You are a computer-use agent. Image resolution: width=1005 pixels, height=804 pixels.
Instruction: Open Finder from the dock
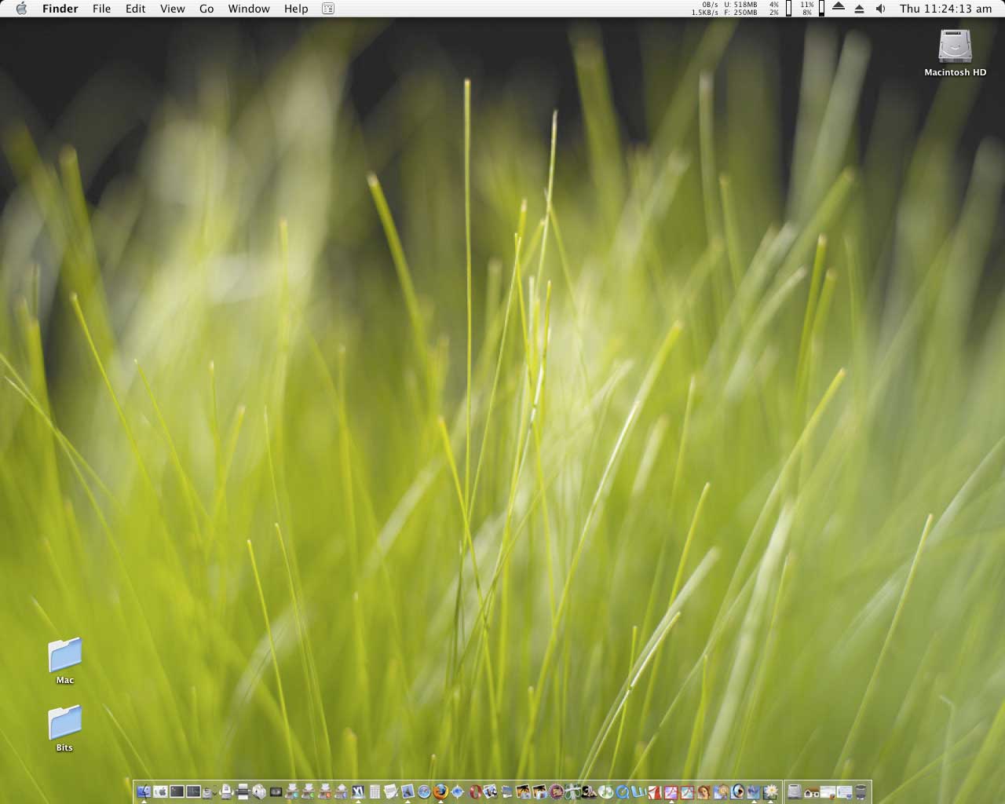tap(144, 791)
